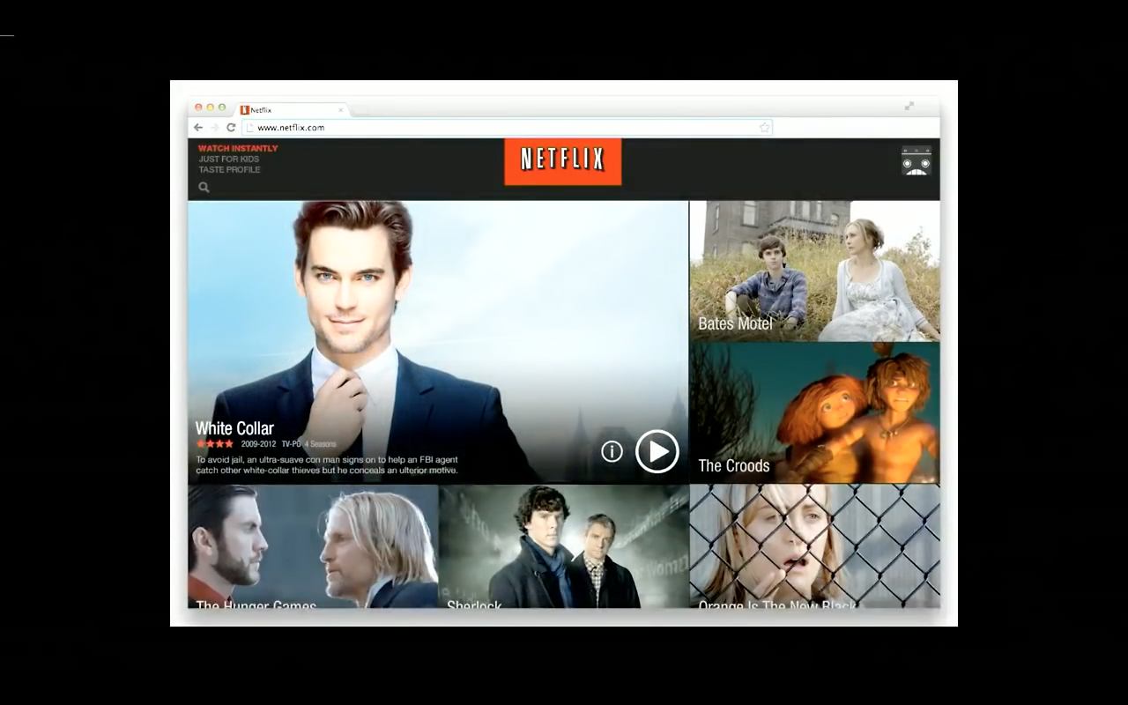Click the '2009-2012' year text
This screenshot has width=1128, height=705.
coord(258,444)
